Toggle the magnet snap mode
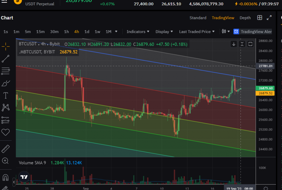This screenshot has width=282, height=190. point(6,177)
